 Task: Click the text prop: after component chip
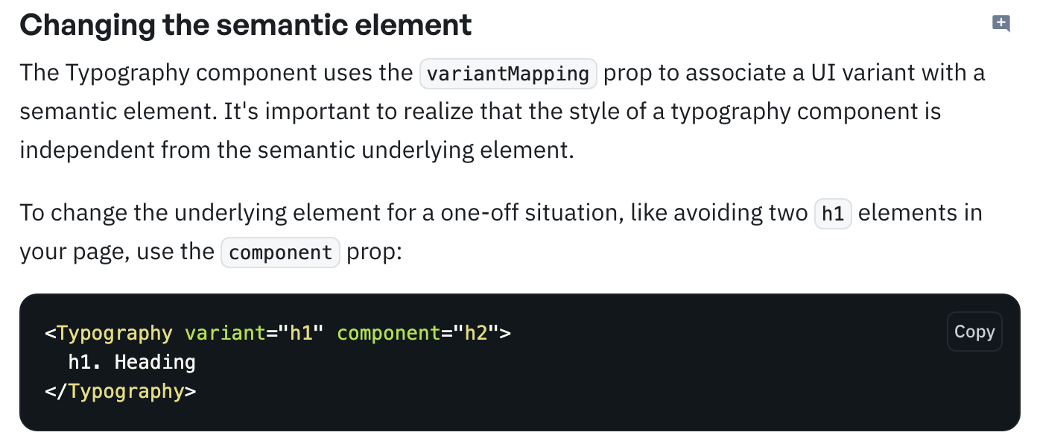coord(374,252)
